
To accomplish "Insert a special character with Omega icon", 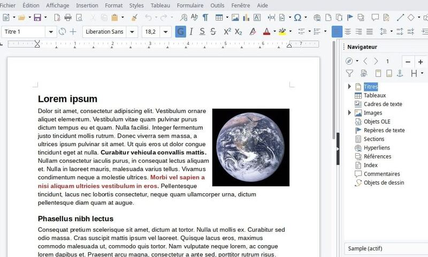I will tap(297, 18).
